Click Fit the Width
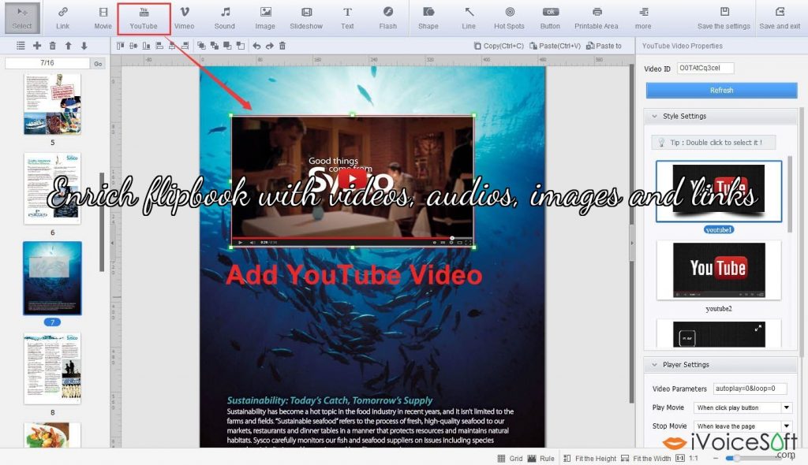This screenshot has width=808, height=465. [646, 459]
